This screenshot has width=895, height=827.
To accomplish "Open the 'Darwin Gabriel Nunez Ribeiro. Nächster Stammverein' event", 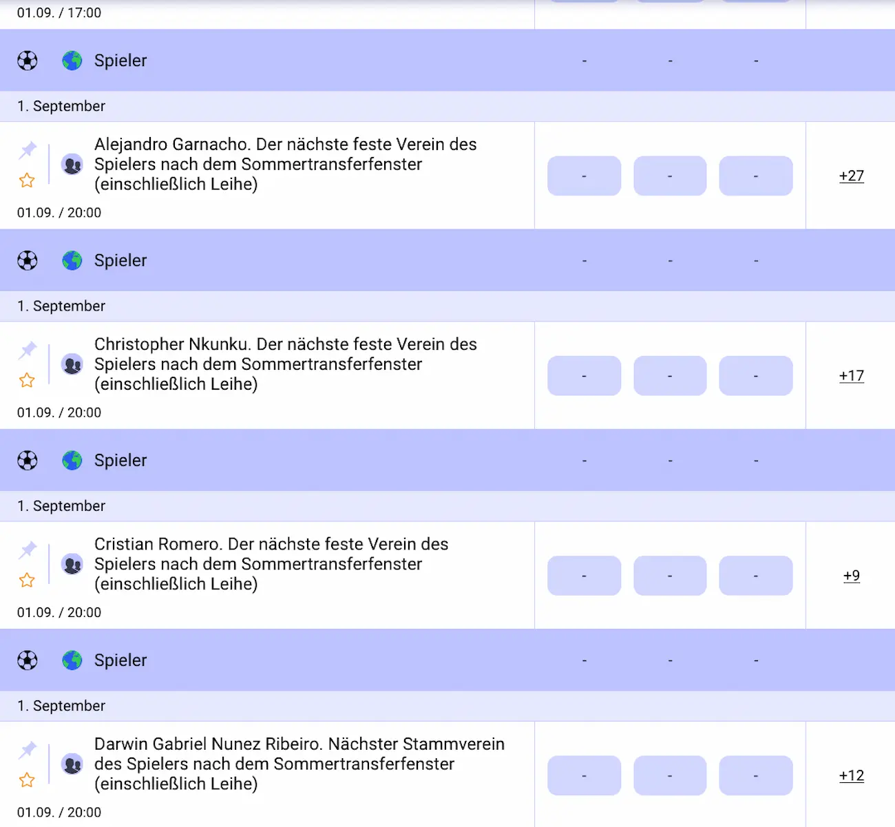I will [x=299, y=764].
